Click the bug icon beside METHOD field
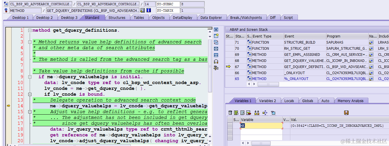This screenshot has height=146, width=389. click(6, 10)
